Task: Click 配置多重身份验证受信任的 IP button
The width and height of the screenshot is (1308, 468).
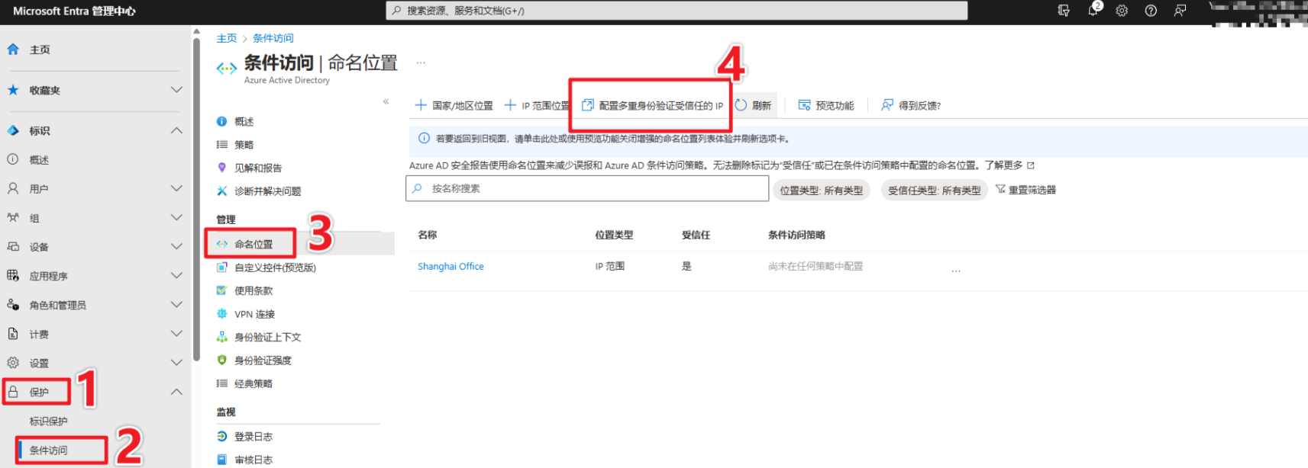Action: [x=653, y=105]
